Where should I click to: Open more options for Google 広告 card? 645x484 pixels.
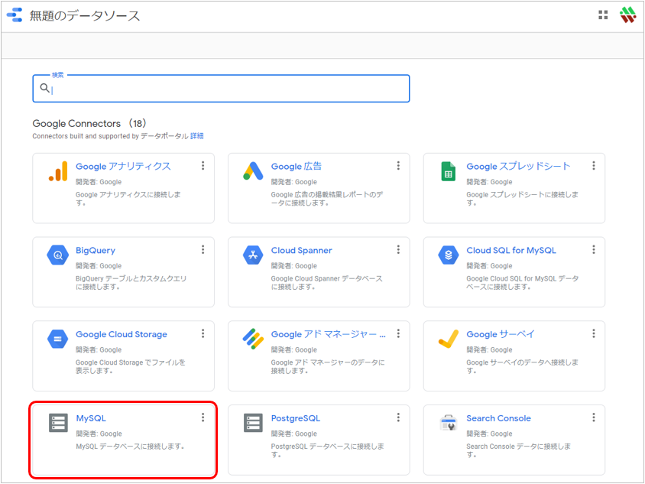pos(398,165)
